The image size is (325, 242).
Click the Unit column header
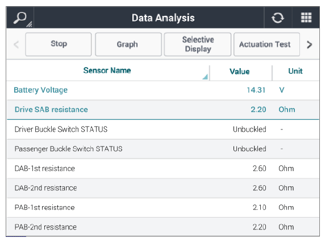click(295, 71)
